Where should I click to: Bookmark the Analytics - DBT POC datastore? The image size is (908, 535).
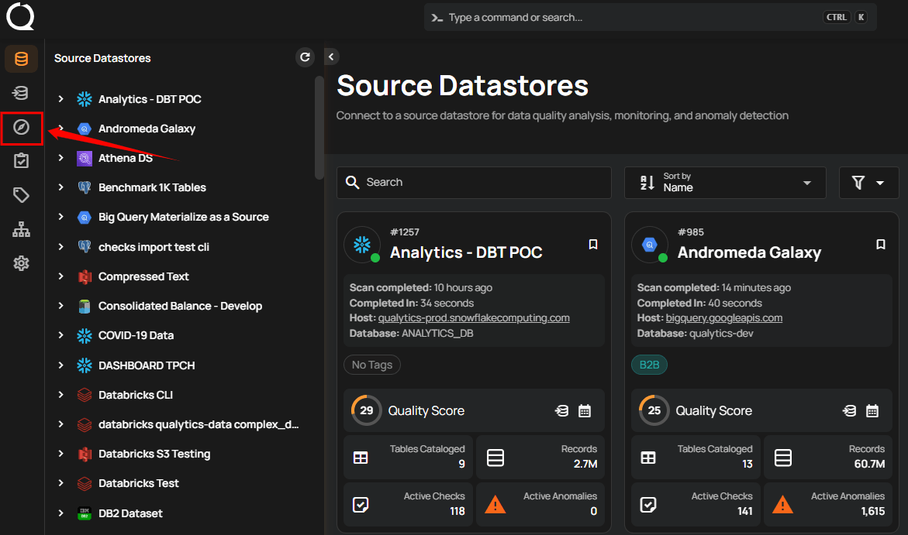593,244
